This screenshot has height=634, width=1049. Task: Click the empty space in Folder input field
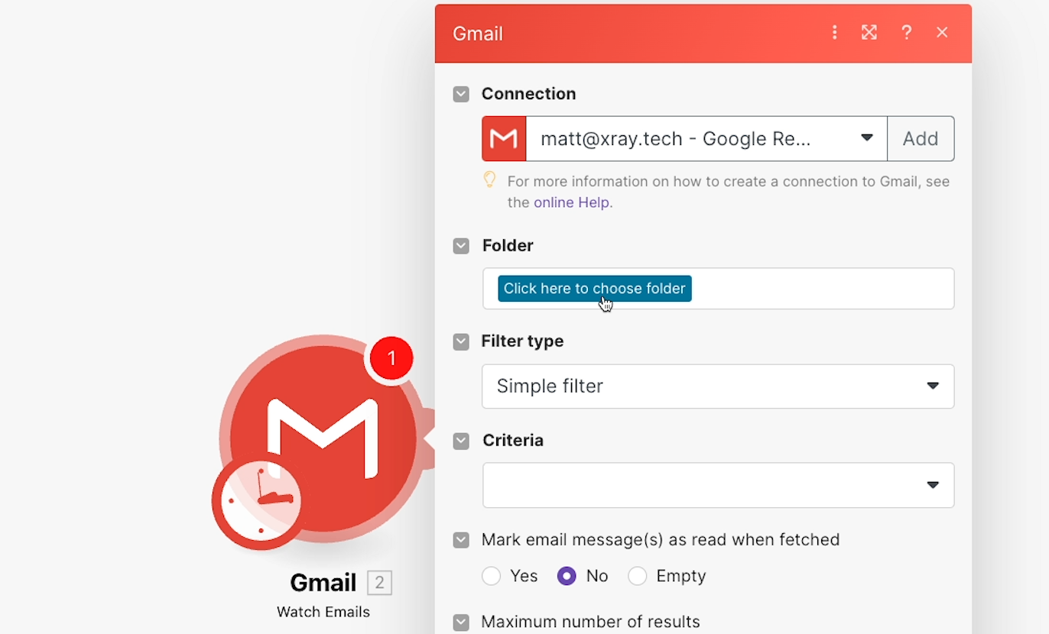click(822, 289)
